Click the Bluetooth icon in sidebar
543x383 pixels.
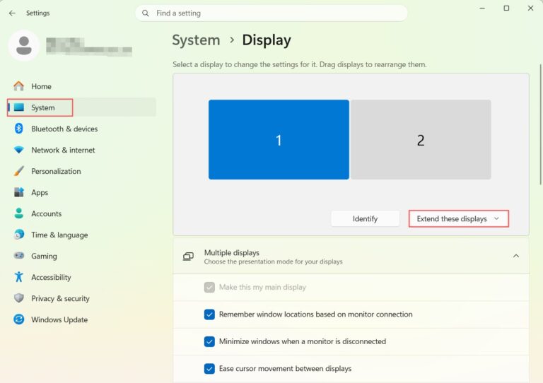(x=18, y=129)
